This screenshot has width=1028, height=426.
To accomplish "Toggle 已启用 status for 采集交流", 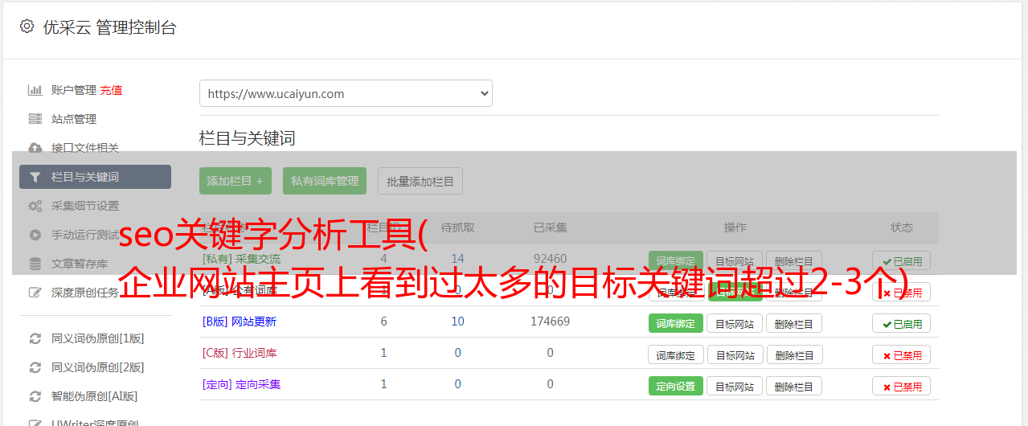I will tap(902, 261).
